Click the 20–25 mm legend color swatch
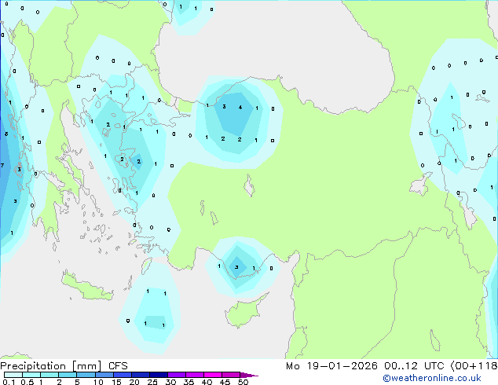The image size is (498, 385). click(140, 375)
